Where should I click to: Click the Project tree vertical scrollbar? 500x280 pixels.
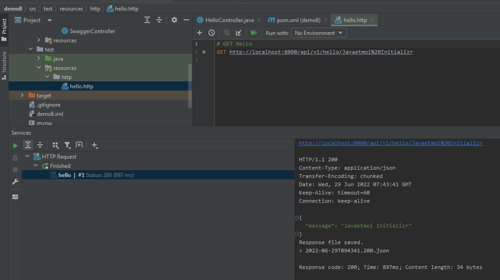point(190,86)
